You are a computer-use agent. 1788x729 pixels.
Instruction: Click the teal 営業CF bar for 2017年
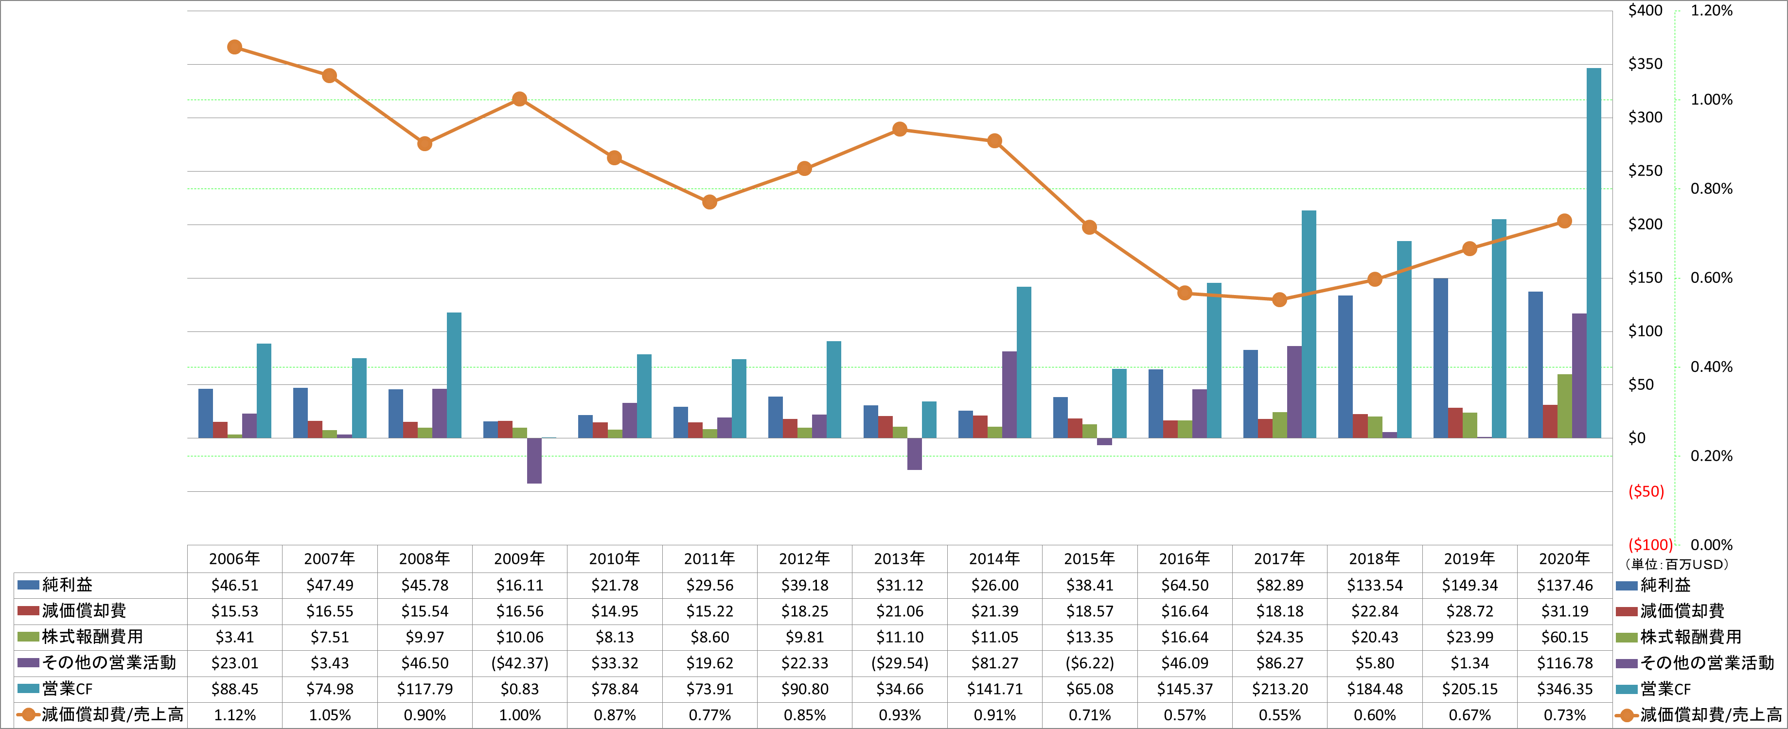click(x=1309, y=325)
